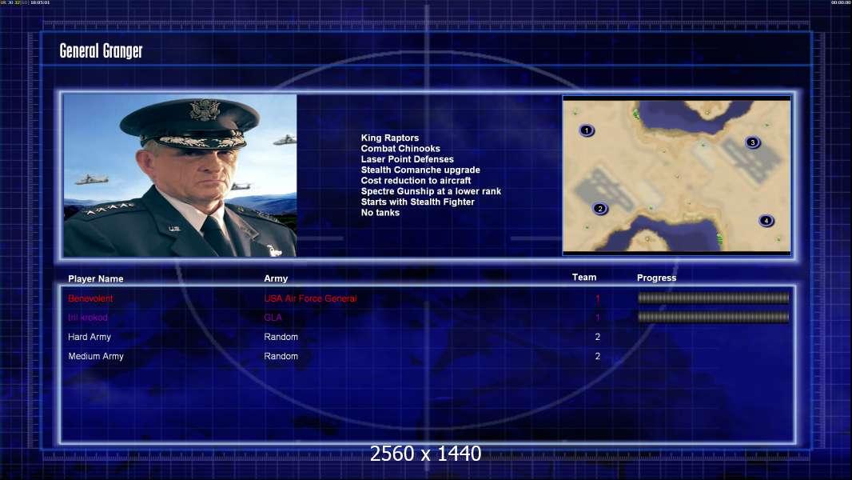
Task: Click 'Cost reduction to aircraft' text
Action: pyautogui.click(x=416, y=181)
